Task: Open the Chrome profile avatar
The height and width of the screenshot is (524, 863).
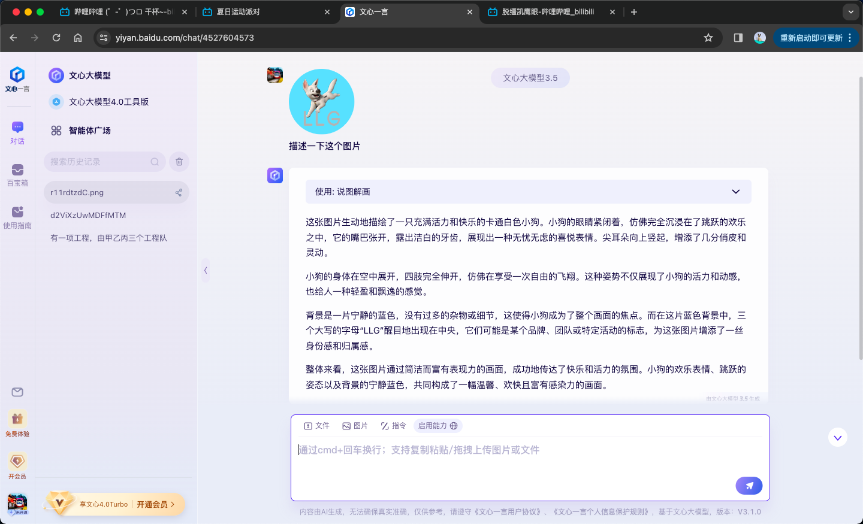Action: pyautogui.click(x=760, y=38)
